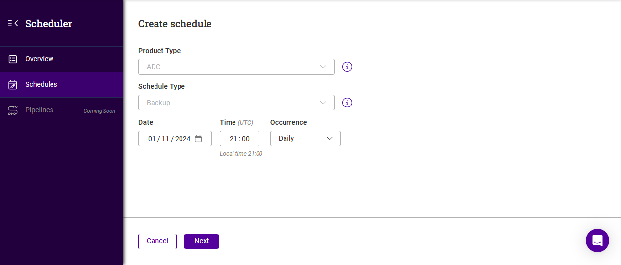
Task: Open the chat support bubble
Action: coord(597,240)
